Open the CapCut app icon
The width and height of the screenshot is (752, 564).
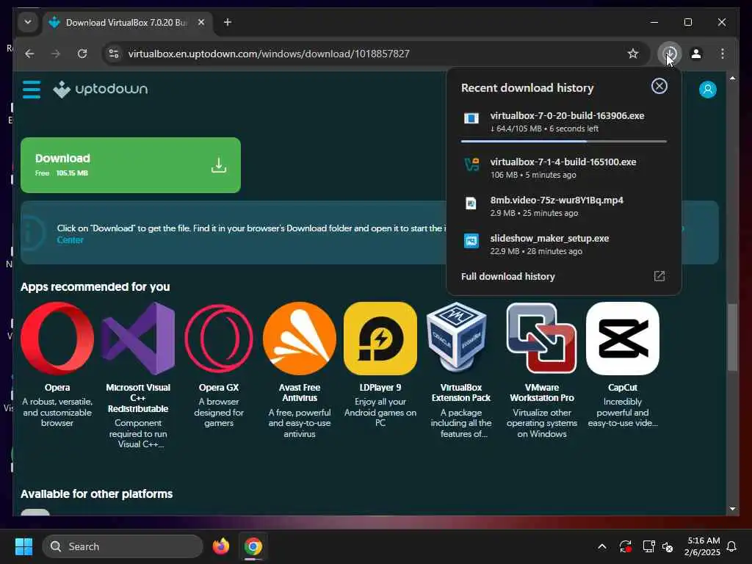(623, 338)
